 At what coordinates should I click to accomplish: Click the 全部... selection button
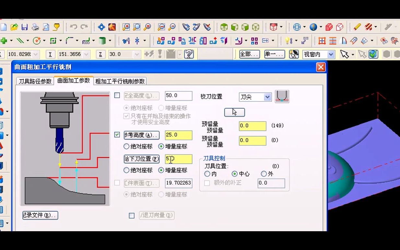click(249, 54)
